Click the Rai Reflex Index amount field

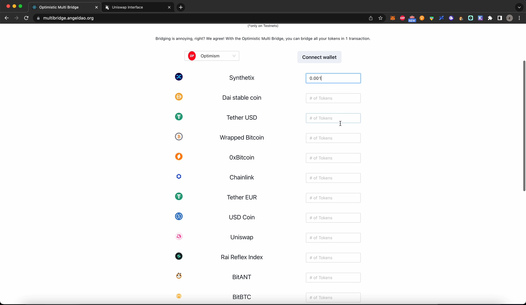[333, 258]
